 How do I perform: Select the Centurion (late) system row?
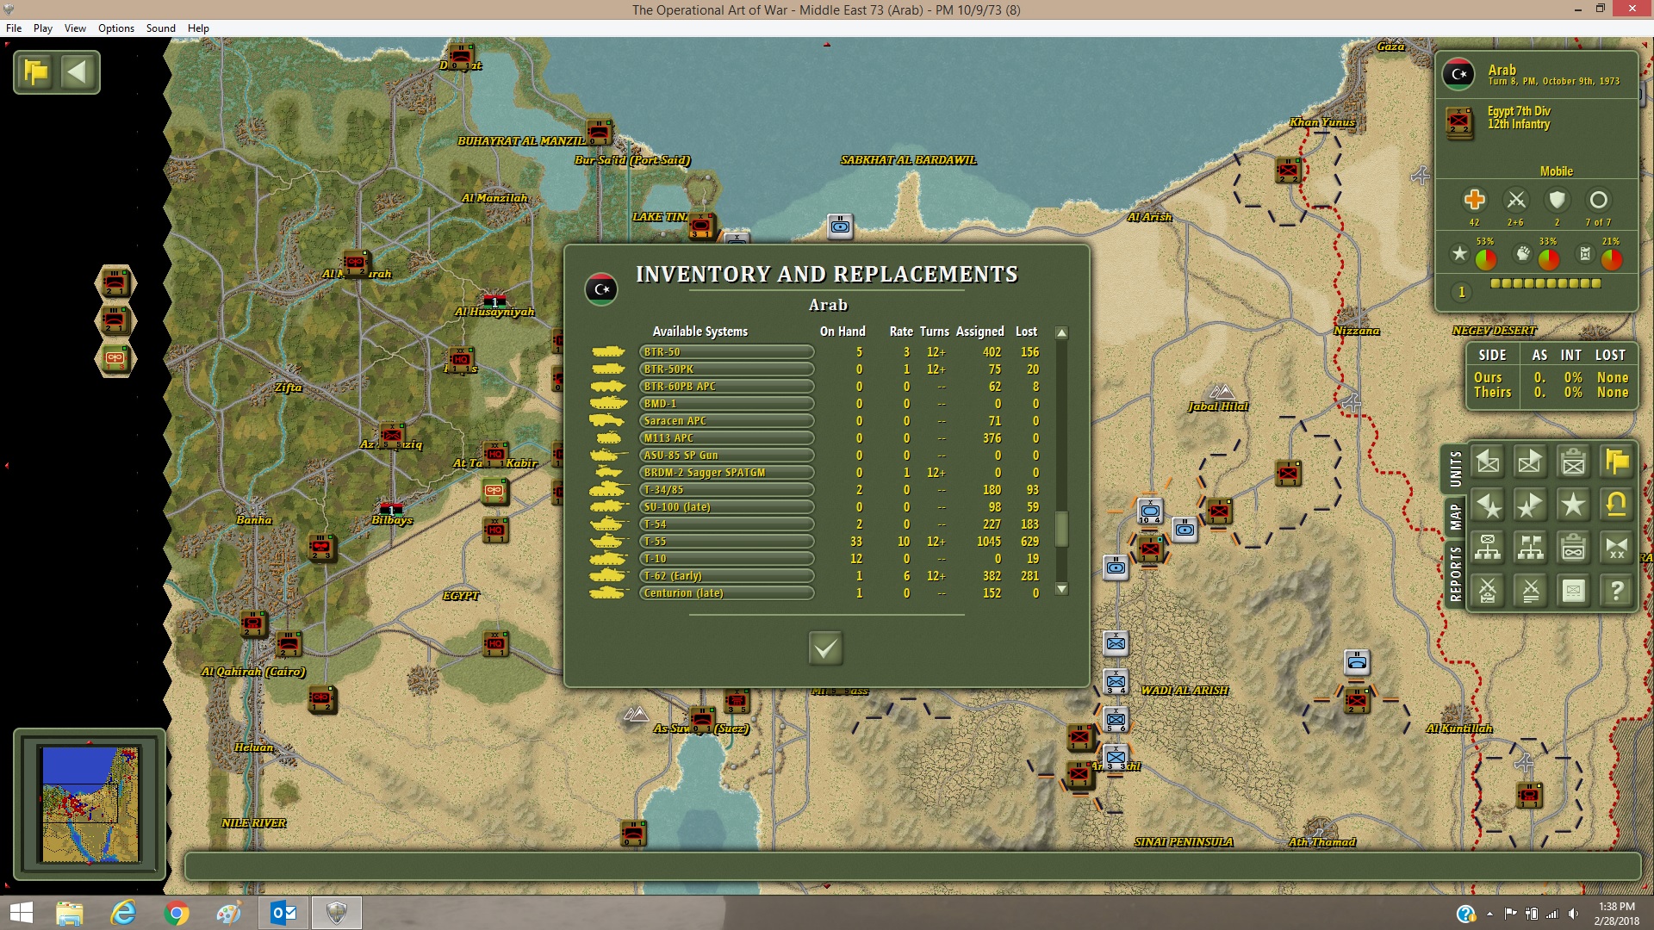[726, 593]
